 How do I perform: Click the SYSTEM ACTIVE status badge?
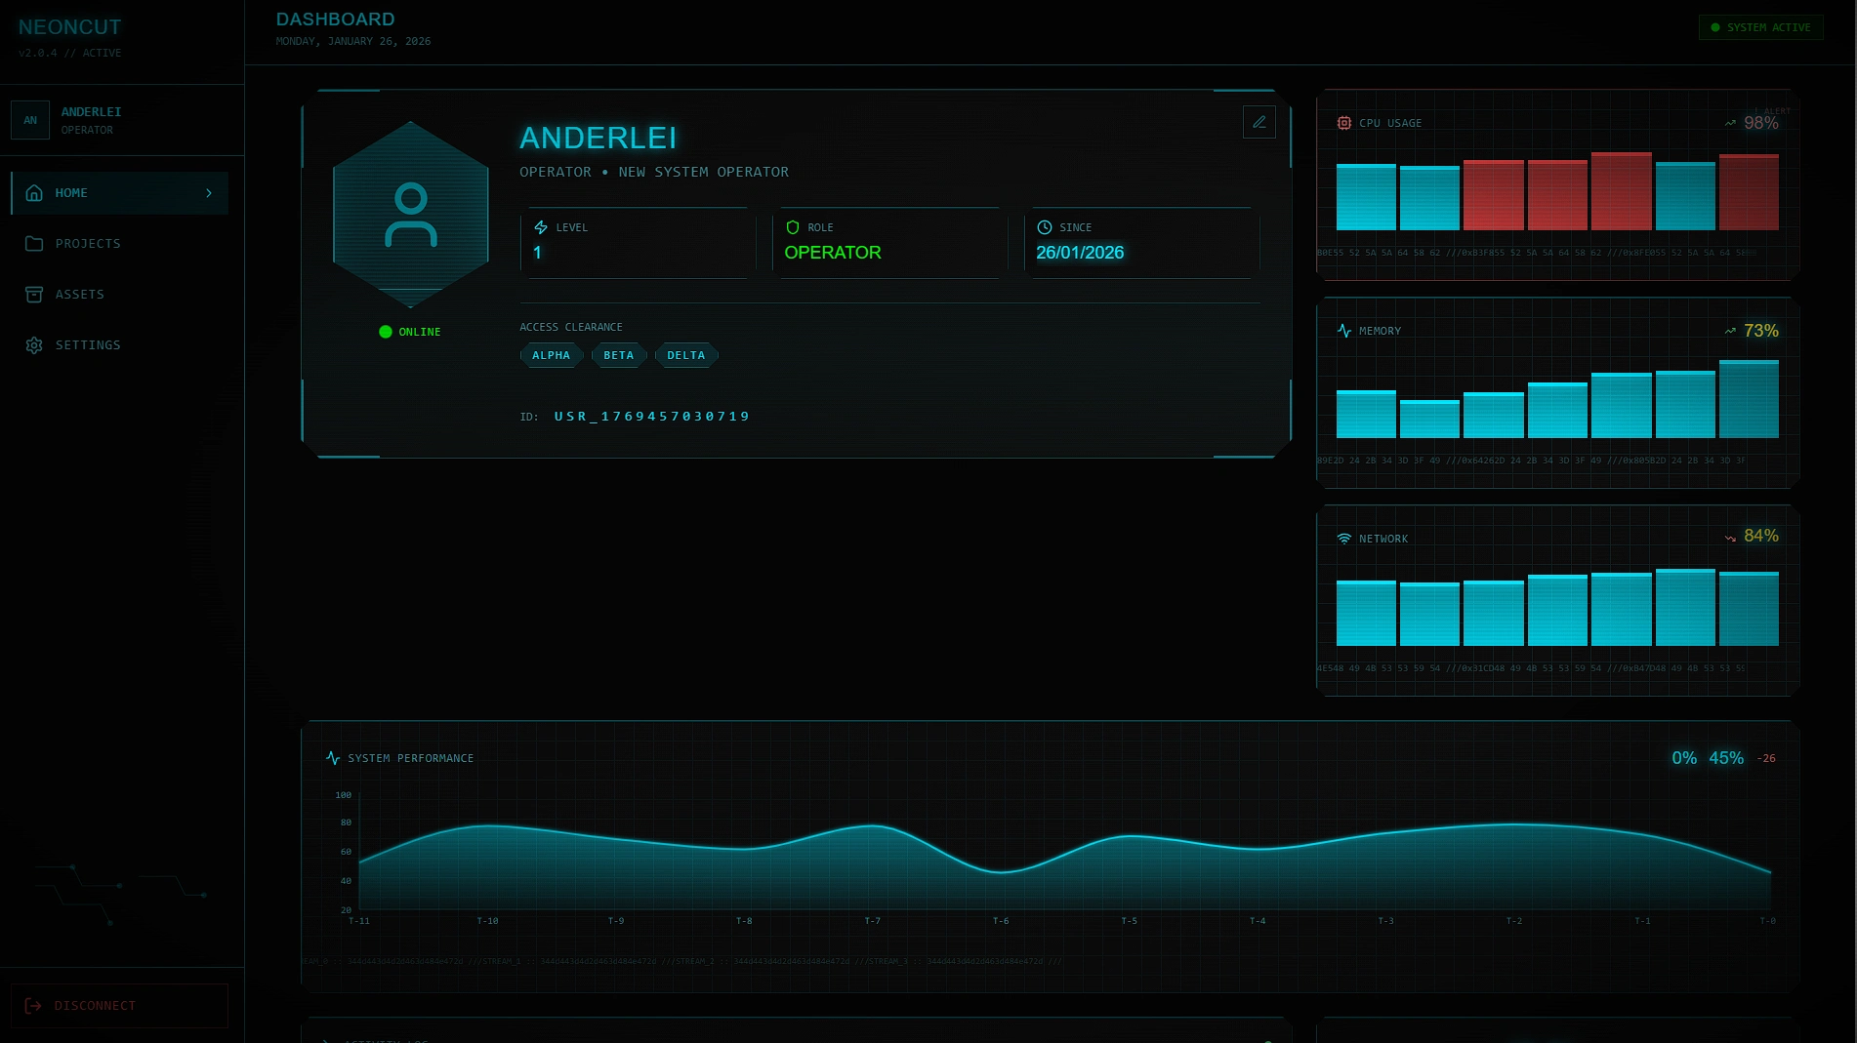(x=1761, y=27)
